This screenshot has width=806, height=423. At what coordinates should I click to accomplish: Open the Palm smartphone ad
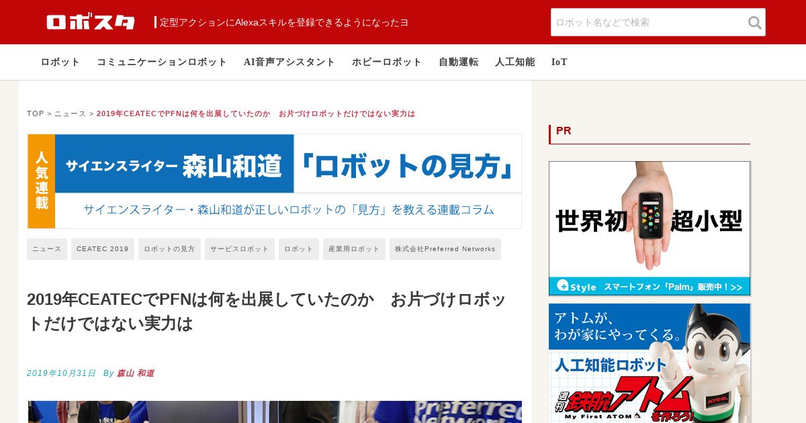click(x=650, y=228)
